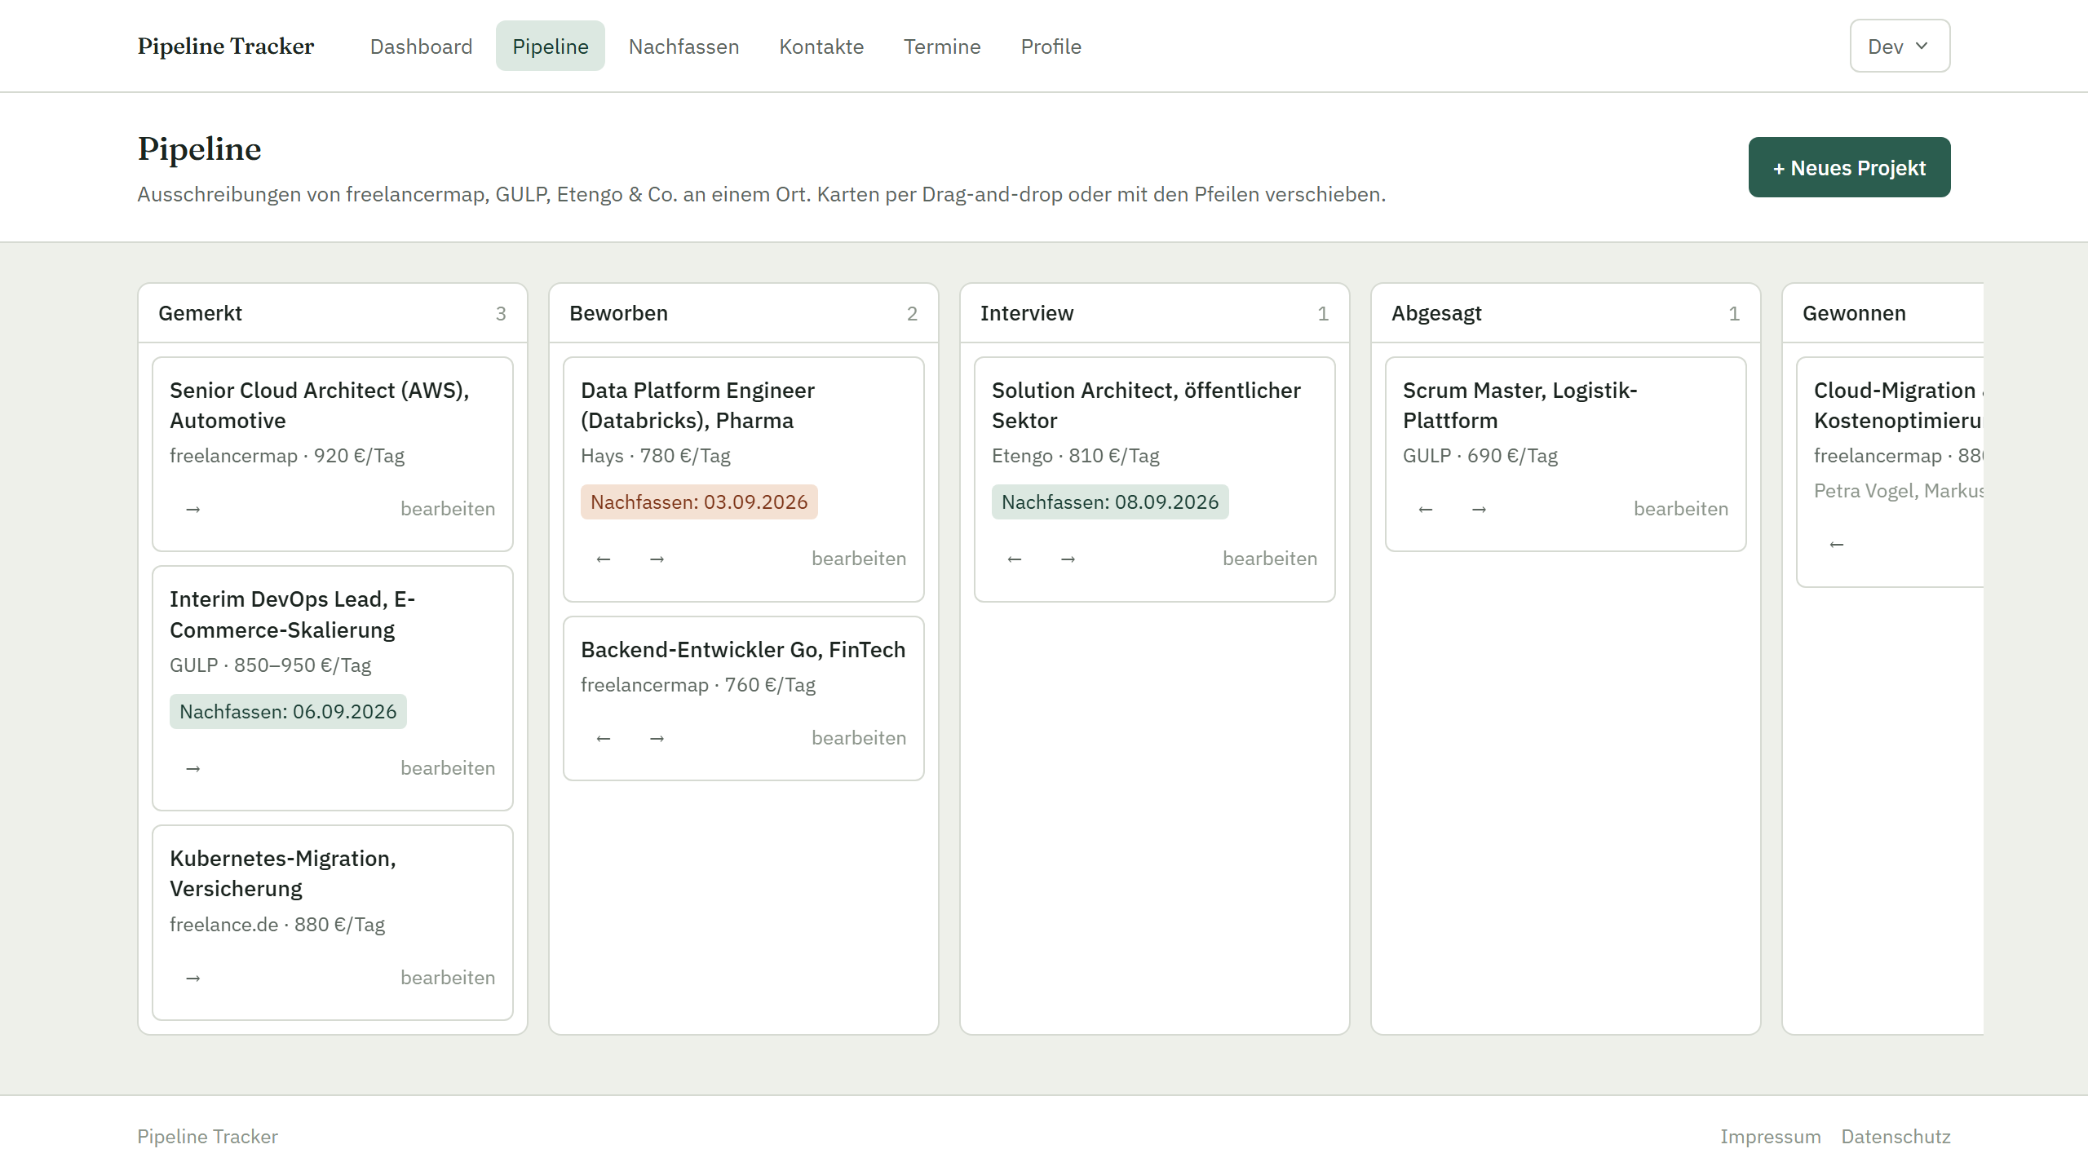Open the Nachfassen tab
2088x1171 pixels.
click(683, 46)
